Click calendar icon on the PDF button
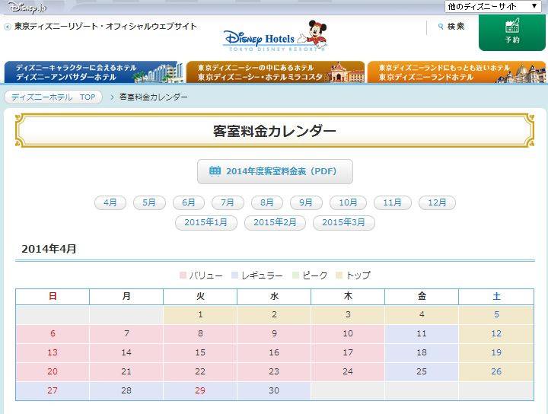The width and height of the screenshot is (548, 414). (x=215, y=170)
